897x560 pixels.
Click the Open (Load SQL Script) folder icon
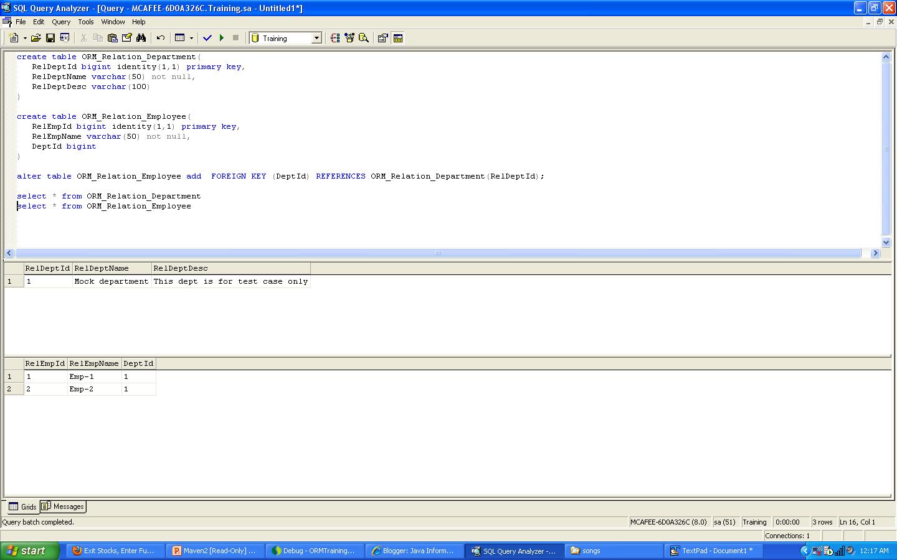36,38
